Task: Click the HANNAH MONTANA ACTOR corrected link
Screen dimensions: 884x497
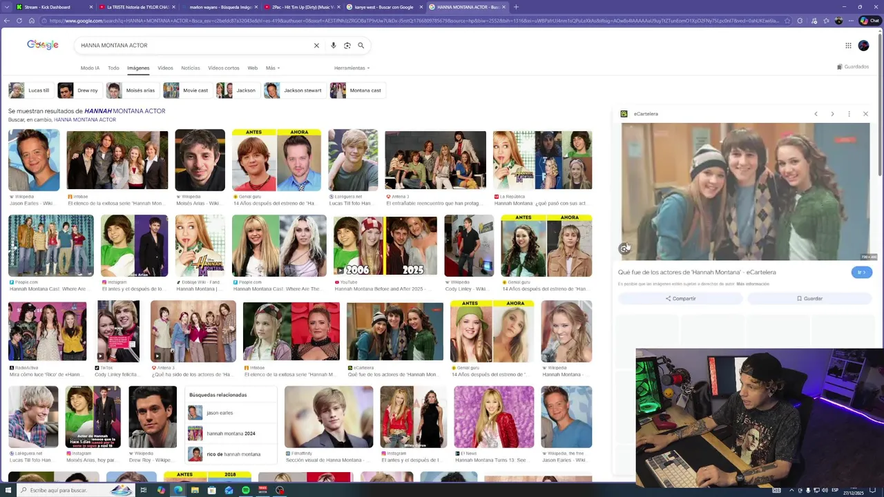Action: pyautogui.click(x=124, y=111)
